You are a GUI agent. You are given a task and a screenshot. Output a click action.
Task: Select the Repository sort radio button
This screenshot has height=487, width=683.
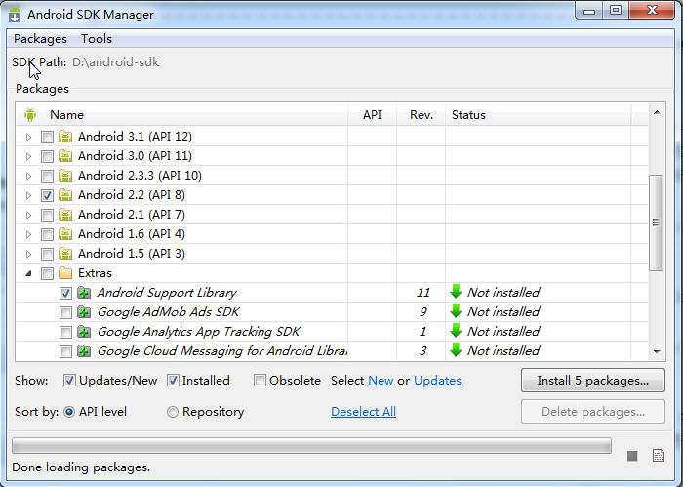click(173, 412)
